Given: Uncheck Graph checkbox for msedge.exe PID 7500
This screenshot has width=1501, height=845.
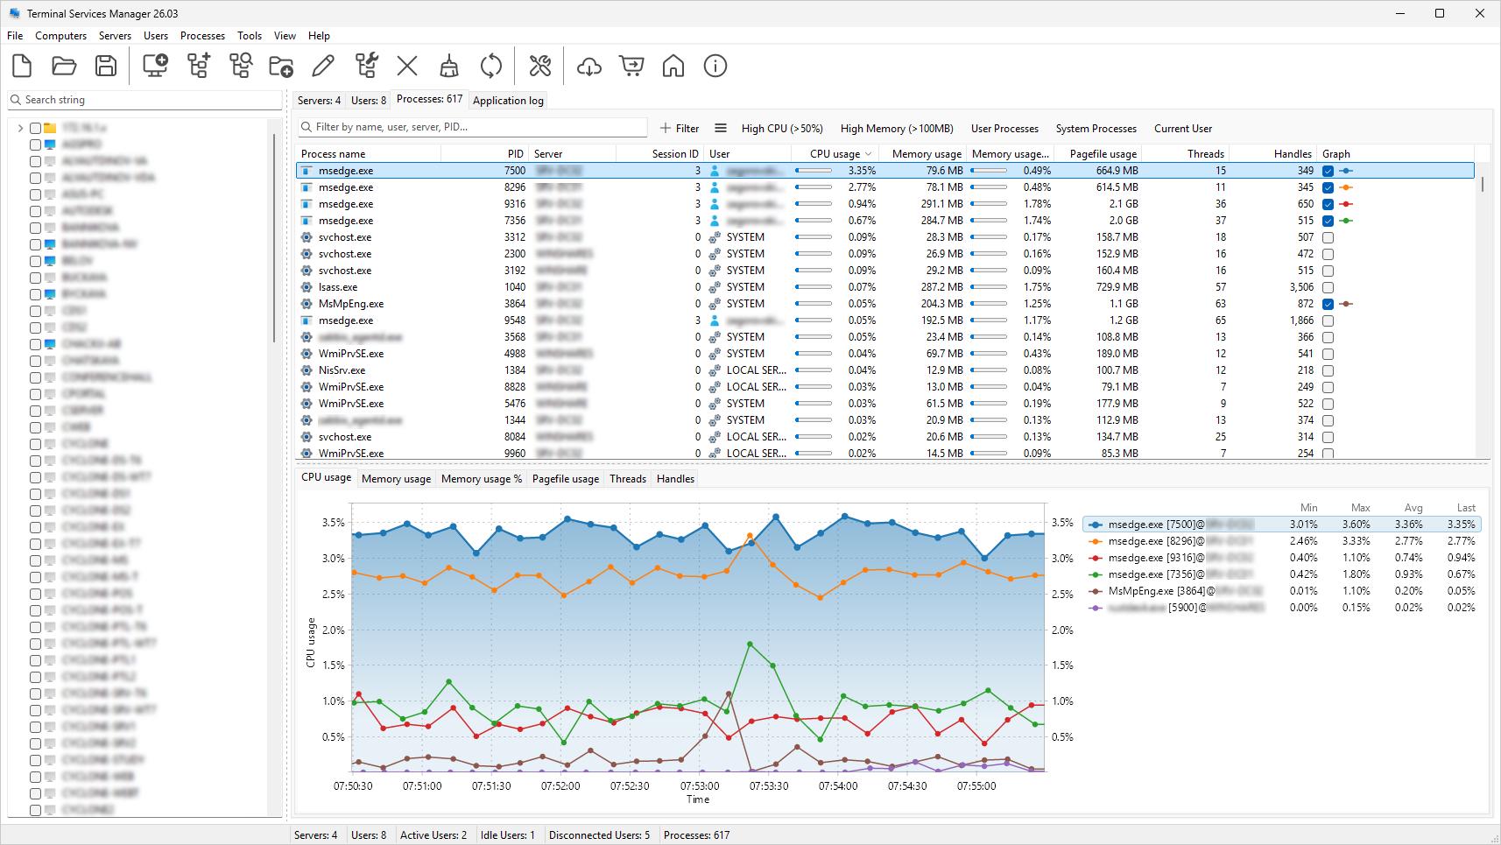Looking at the screenshot, I should point(1328,172).
